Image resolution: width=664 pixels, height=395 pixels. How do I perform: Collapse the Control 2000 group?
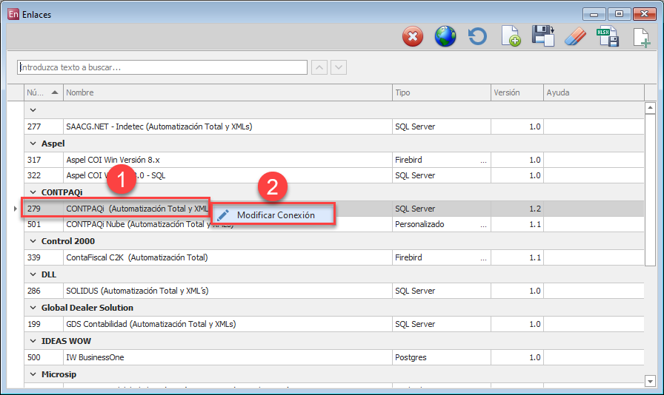coord(33,241)
